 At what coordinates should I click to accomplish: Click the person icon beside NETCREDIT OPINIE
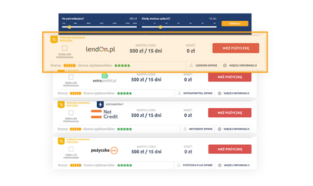185,129
